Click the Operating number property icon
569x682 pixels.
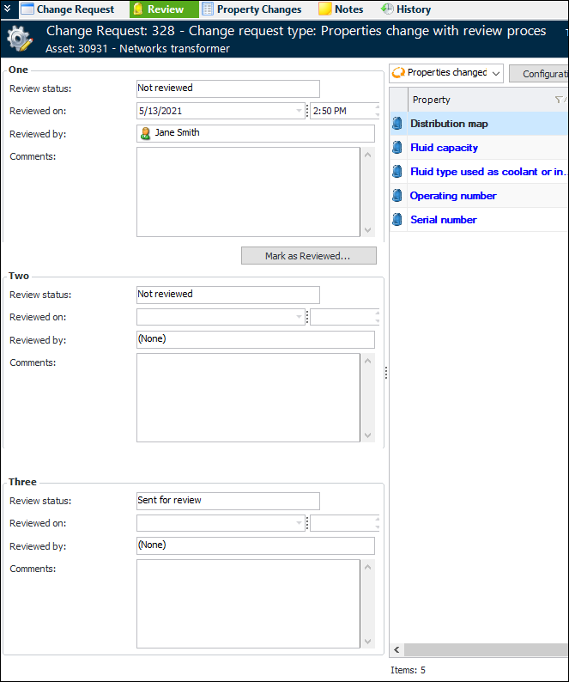click(397, 196)
